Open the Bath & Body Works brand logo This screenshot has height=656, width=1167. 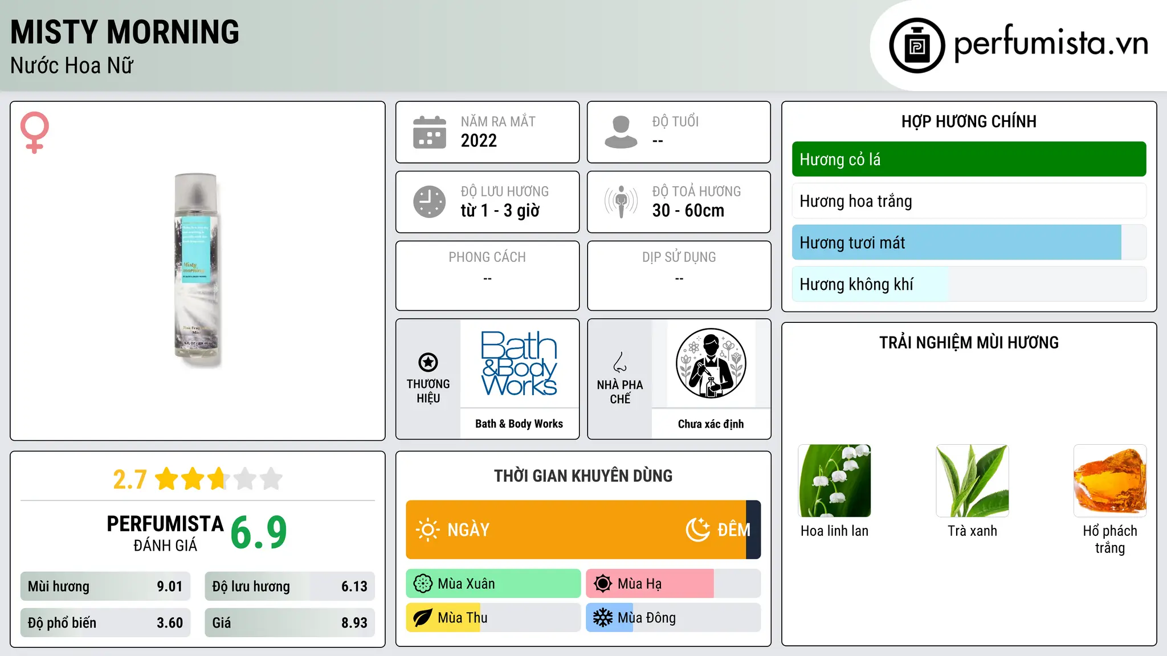(x=519, y=363)
